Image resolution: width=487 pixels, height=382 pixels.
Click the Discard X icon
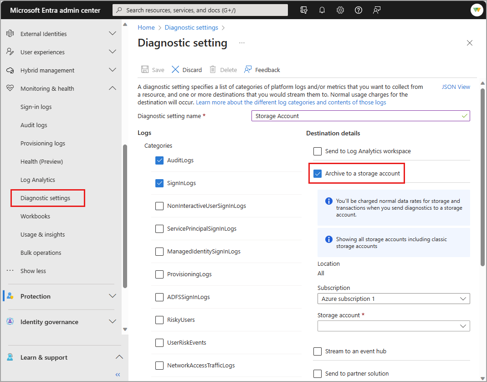click(175, 70)
